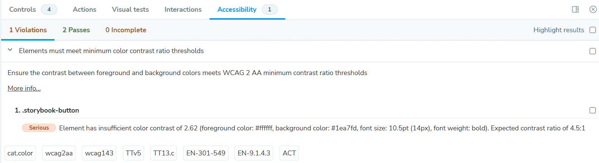The width and height of the screenshot is (599, 163).
Task: Click the wcag143 tag
Action: pos(99,153)
